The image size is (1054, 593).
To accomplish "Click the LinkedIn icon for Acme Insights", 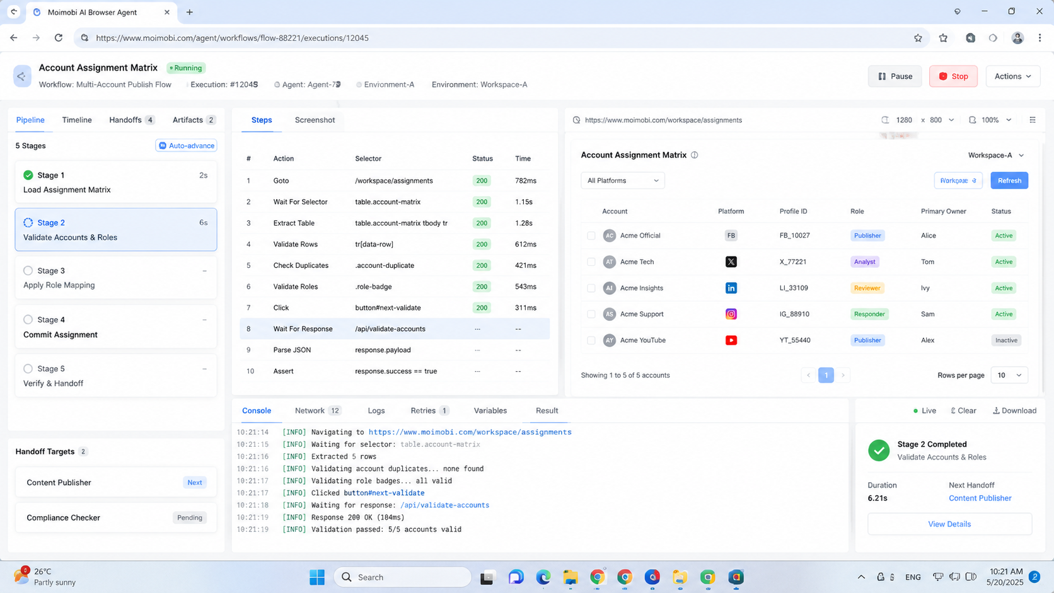I will pyautogui.click(x=731, y=288).
